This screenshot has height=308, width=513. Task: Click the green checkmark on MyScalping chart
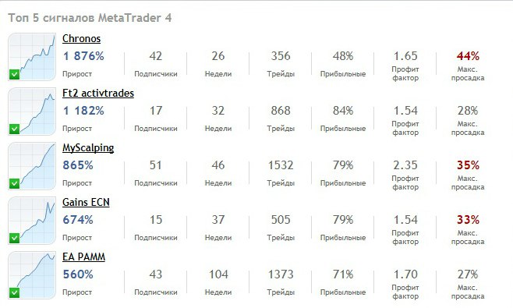(14, 184)
